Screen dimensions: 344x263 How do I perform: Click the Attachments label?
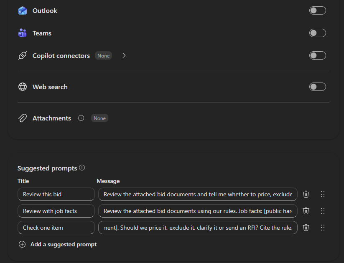(51, 118)
